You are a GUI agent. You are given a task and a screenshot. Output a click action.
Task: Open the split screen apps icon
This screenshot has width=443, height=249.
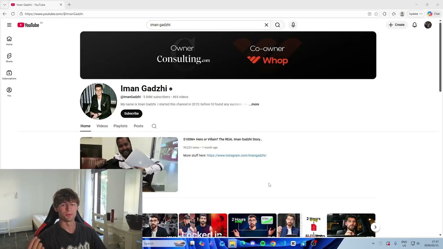[x=370, y=14]
